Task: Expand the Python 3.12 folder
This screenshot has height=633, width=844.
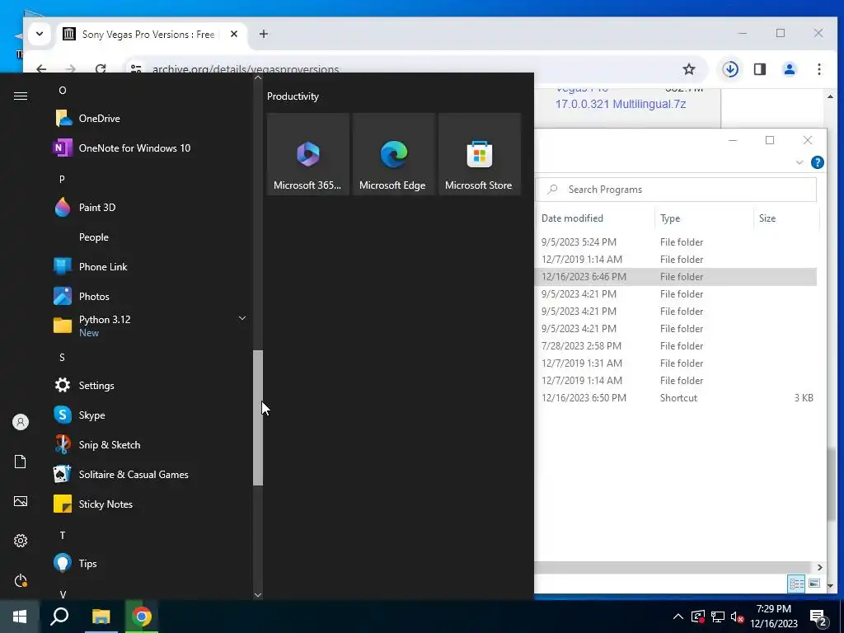Action: point(150,326)
